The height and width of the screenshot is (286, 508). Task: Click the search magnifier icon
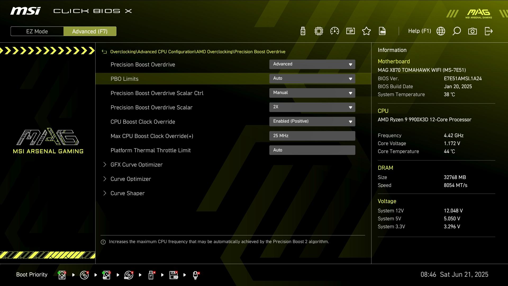[457, 31]
